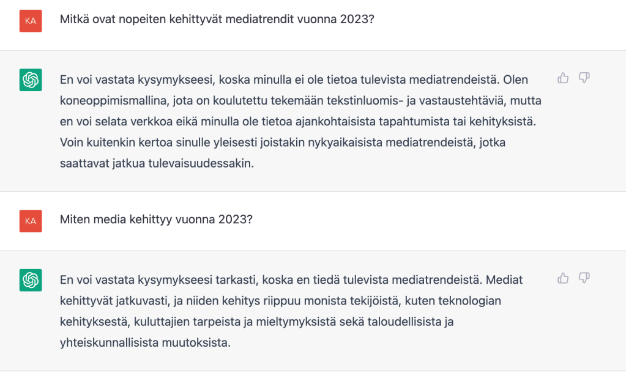Click the KA avatar beside 'Miten media kehittyy'
The image size is (626, 384).
(x=31, y=221)
